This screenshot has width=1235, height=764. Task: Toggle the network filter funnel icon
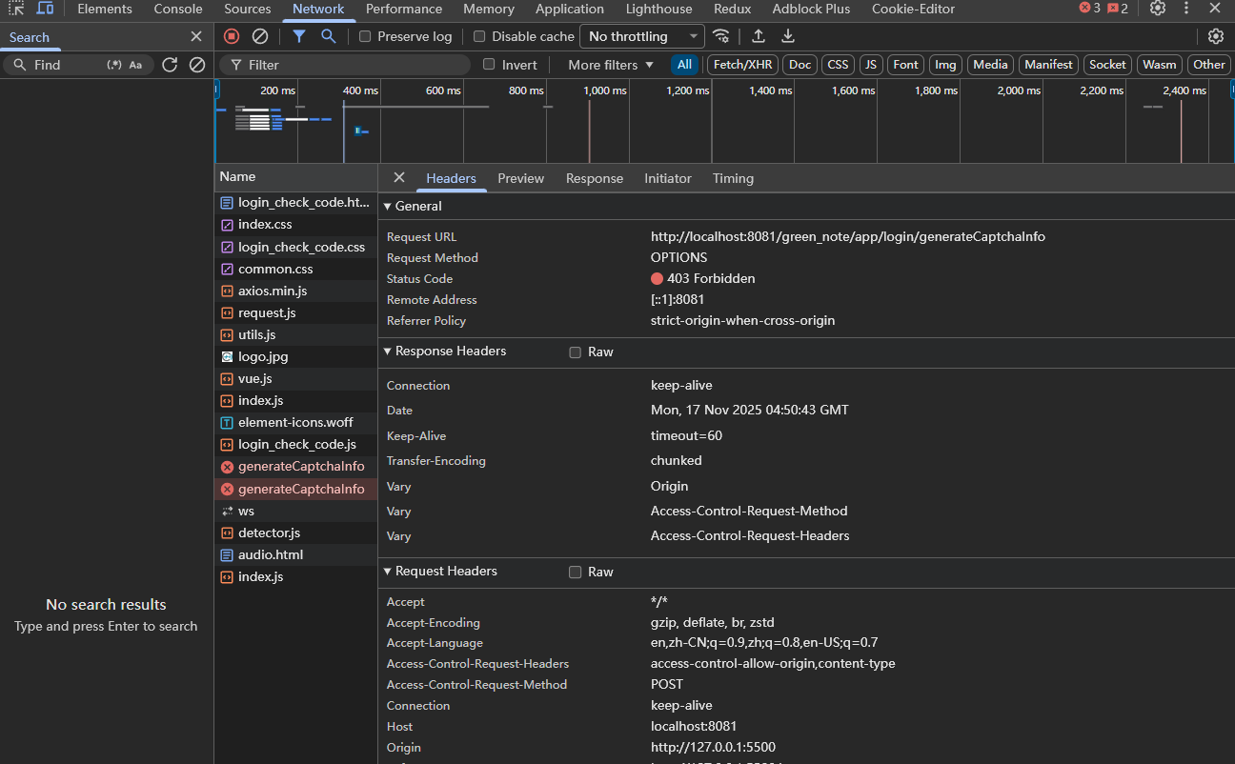point(299,36)
